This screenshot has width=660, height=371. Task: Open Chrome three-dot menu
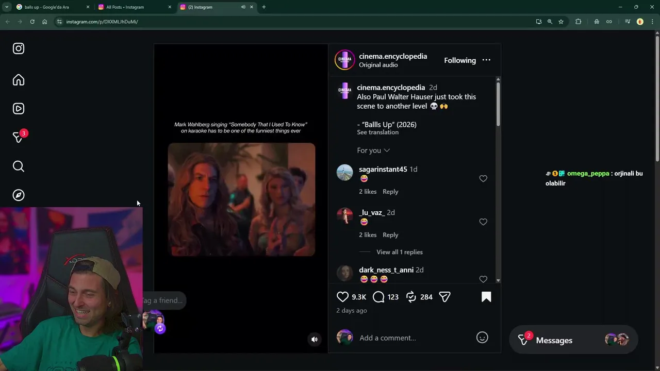pyautogui.click(x=652, y=22)
